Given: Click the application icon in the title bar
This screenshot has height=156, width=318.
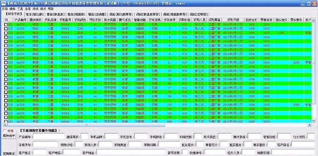Looking at the screenshot, I should coord(3,3).
